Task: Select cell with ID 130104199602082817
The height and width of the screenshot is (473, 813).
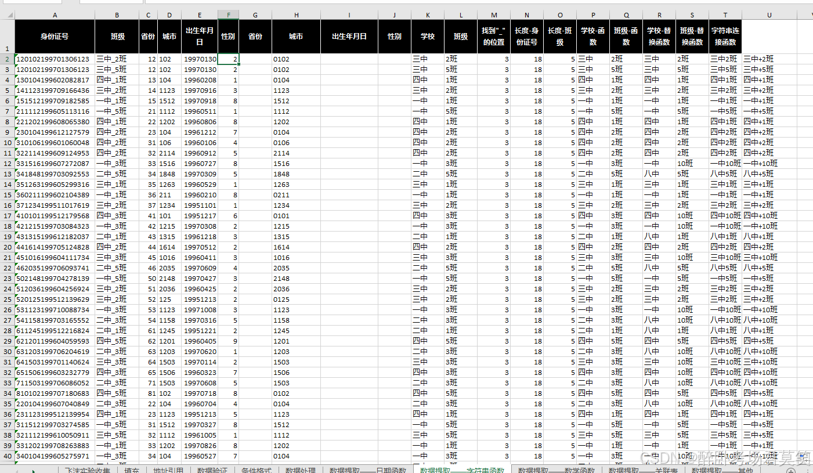Action: tap(55, 80)
